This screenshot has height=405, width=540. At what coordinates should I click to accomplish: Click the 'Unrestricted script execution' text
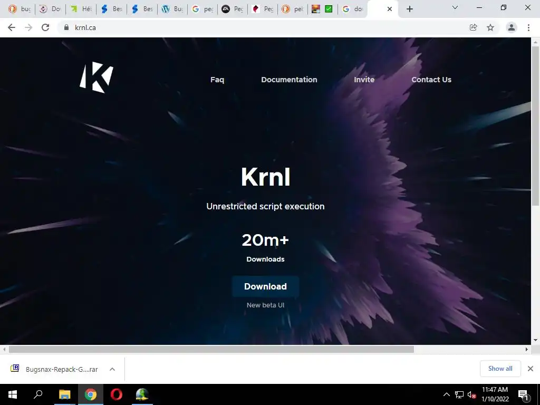pyautogui.click(x=266, y=206)
